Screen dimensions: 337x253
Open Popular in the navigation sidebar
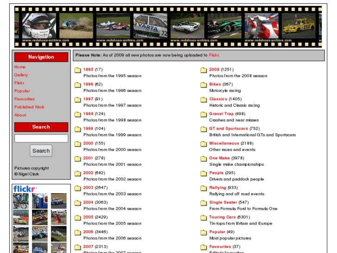pos(22,91)
